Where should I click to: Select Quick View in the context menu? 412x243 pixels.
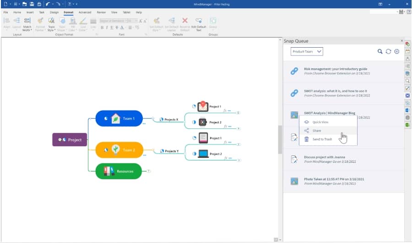click(320, 122)
